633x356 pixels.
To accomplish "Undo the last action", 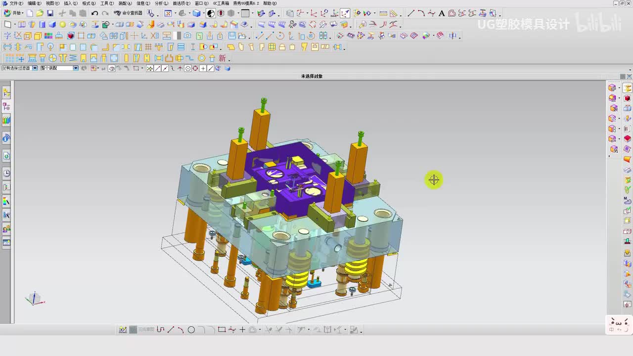I will point(94,13).
